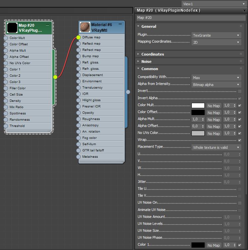This screenshot has width=248, height=250.
Task: Click the Diffuse map input socket
Action: (x=78, y=37)
